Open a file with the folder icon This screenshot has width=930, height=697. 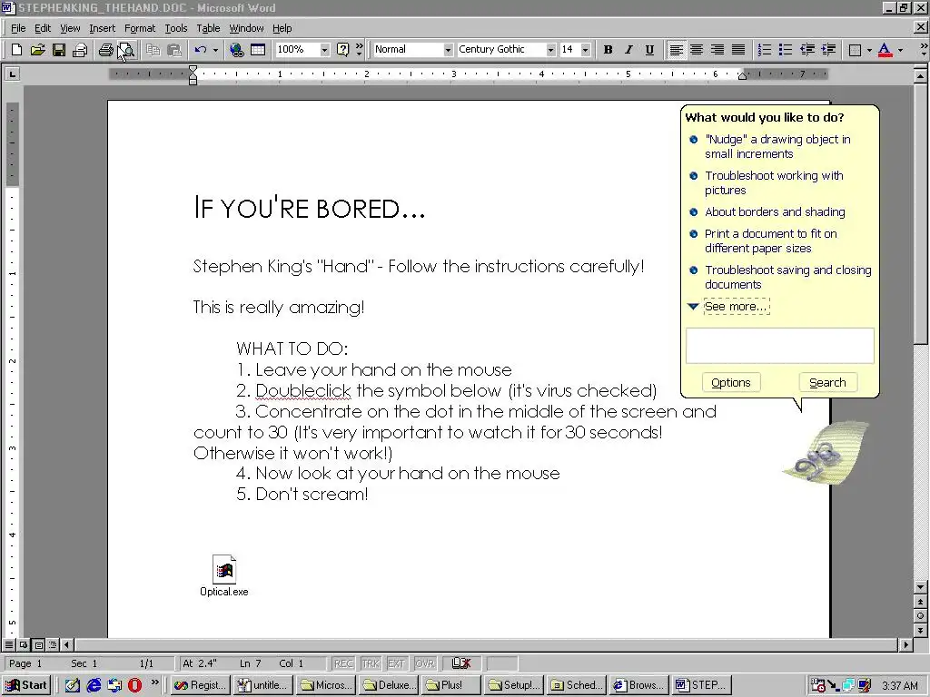pos(37,50)
